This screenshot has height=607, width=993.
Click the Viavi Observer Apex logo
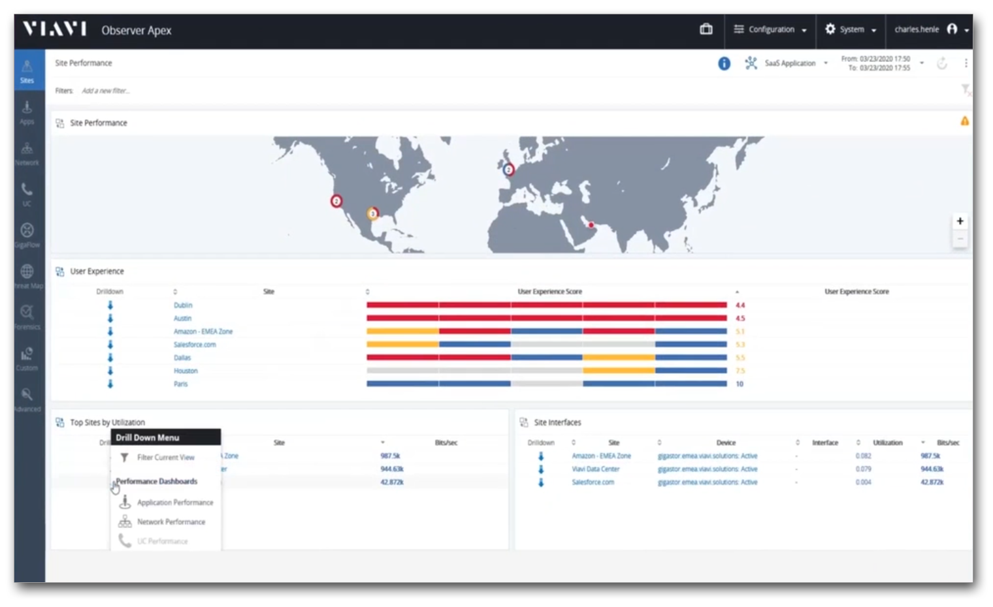click(x=97, y=29)
